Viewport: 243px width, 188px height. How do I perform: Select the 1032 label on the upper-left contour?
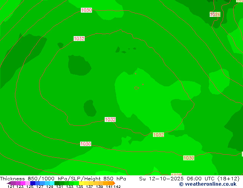(79, 39)
